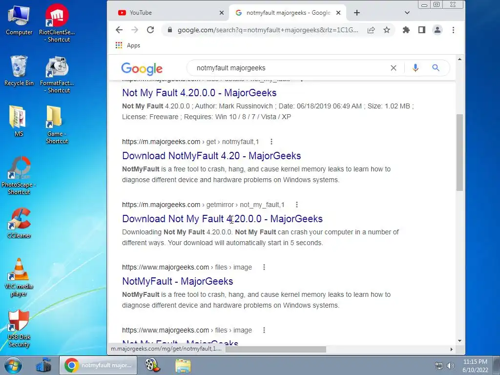Open the Windows Start menu orb
This screenshot has height=375, width=500.
[13, 365]
